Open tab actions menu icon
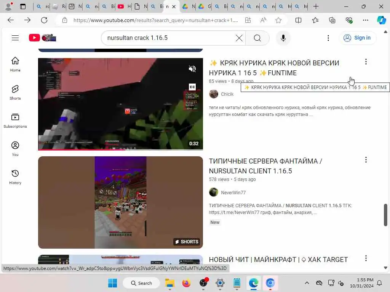390x292 pixels. 23,6
